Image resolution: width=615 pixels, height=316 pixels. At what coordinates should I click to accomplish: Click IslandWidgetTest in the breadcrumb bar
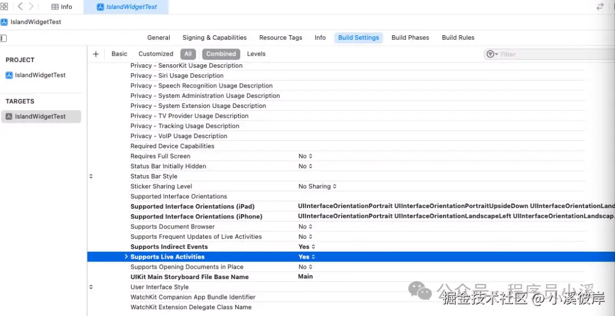[36, 22]
